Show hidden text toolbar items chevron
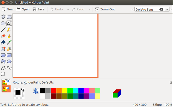The height and width of the screenshot is (107, 173). click(x=171, y=10)
